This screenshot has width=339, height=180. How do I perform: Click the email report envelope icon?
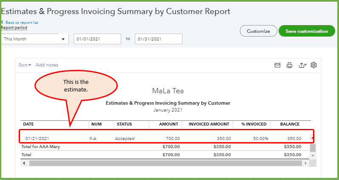coord(277,65)
